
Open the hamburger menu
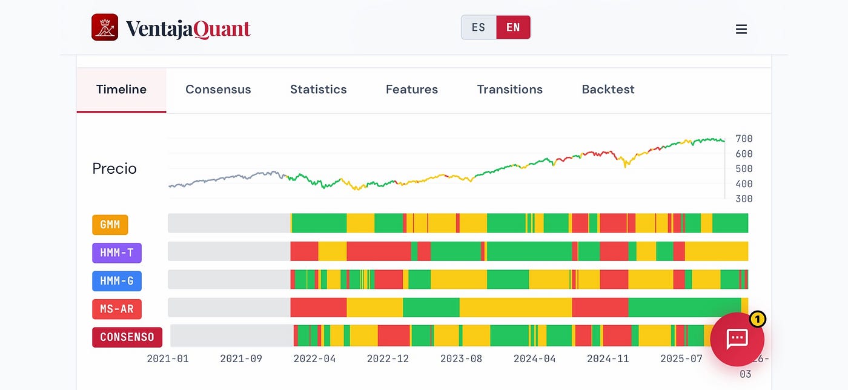(x=741, y=29)
